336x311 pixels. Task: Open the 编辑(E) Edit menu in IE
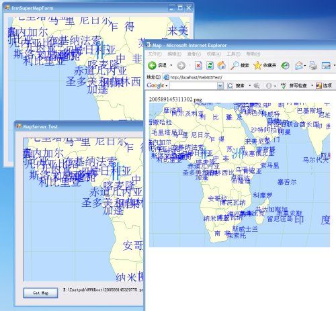click(x=174, y=54)
